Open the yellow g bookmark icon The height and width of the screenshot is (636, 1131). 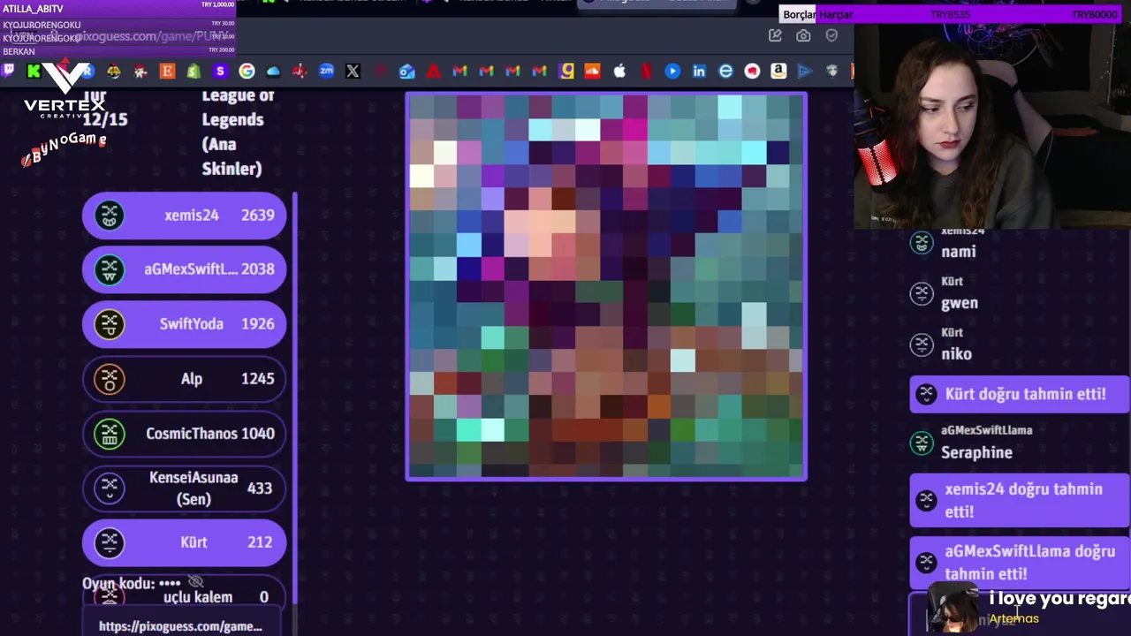point(566,71)
